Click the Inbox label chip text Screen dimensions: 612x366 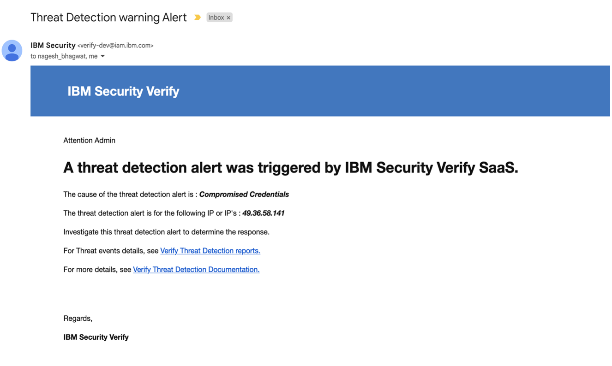[x=216, y=18]
